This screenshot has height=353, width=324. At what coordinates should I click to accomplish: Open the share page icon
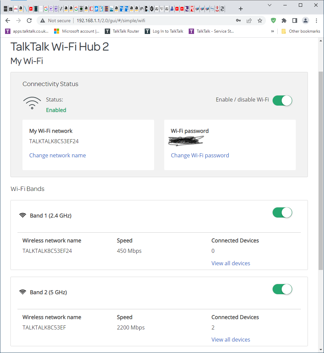coord(249,21)
